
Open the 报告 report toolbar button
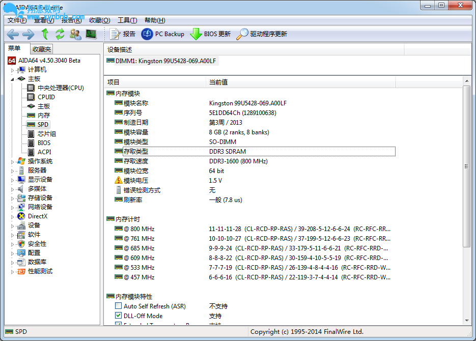point(122,34)
